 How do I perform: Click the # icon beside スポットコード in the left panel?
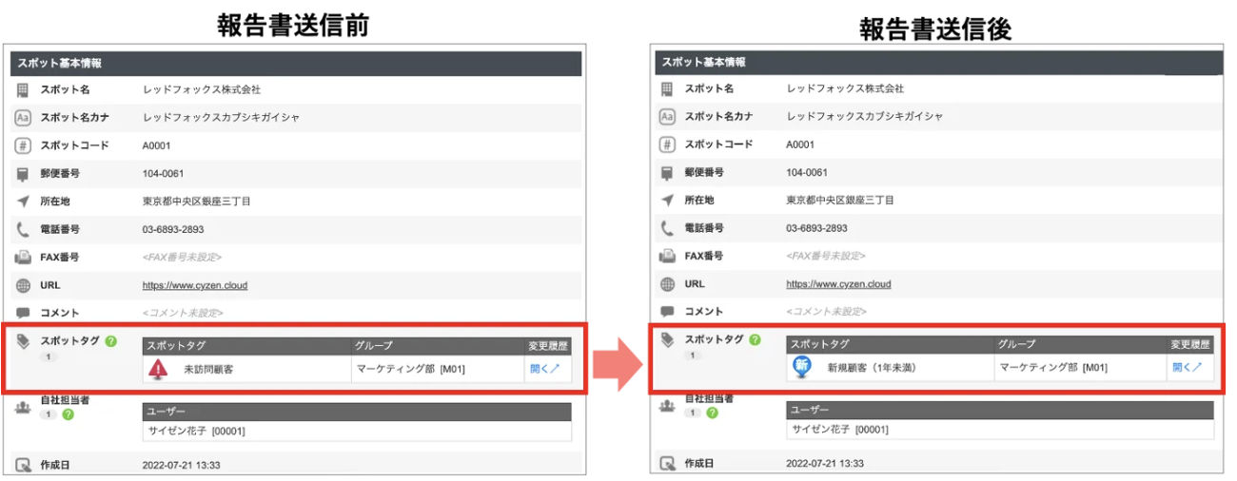[24, 145]
